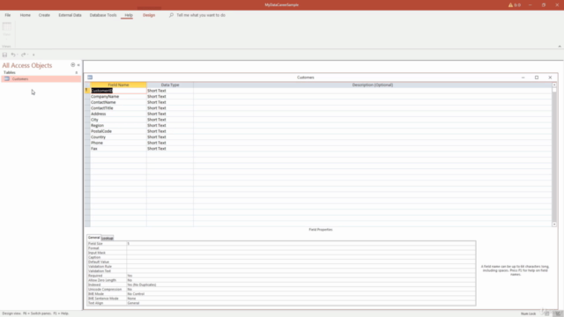Open the Customize Quick Access Toolbar arrow
This screenshot has width=564, height=317.
point(33,55)
